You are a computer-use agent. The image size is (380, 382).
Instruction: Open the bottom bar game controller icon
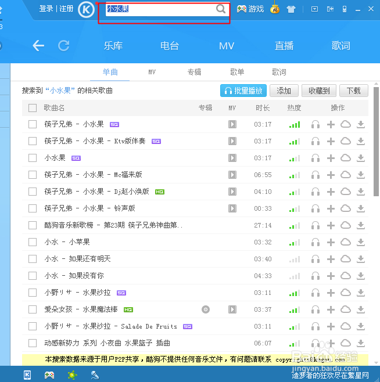(x=49, y=375)
